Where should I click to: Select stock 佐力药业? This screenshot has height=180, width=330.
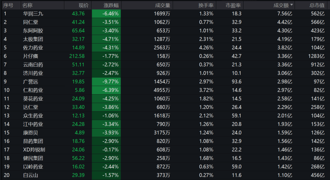33,47
